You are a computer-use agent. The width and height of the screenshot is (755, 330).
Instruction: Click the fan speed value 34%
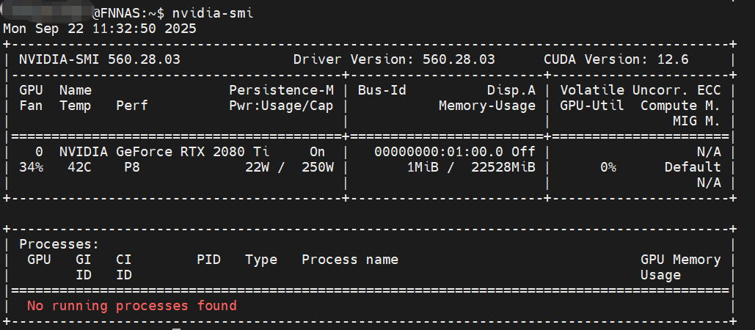[31, 167]
